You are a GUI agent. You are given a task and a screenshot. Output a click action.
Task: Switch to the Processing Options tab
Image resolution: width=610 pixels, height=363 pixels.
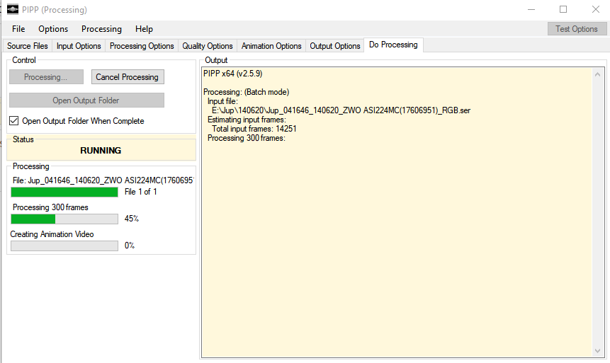(142, 46)
